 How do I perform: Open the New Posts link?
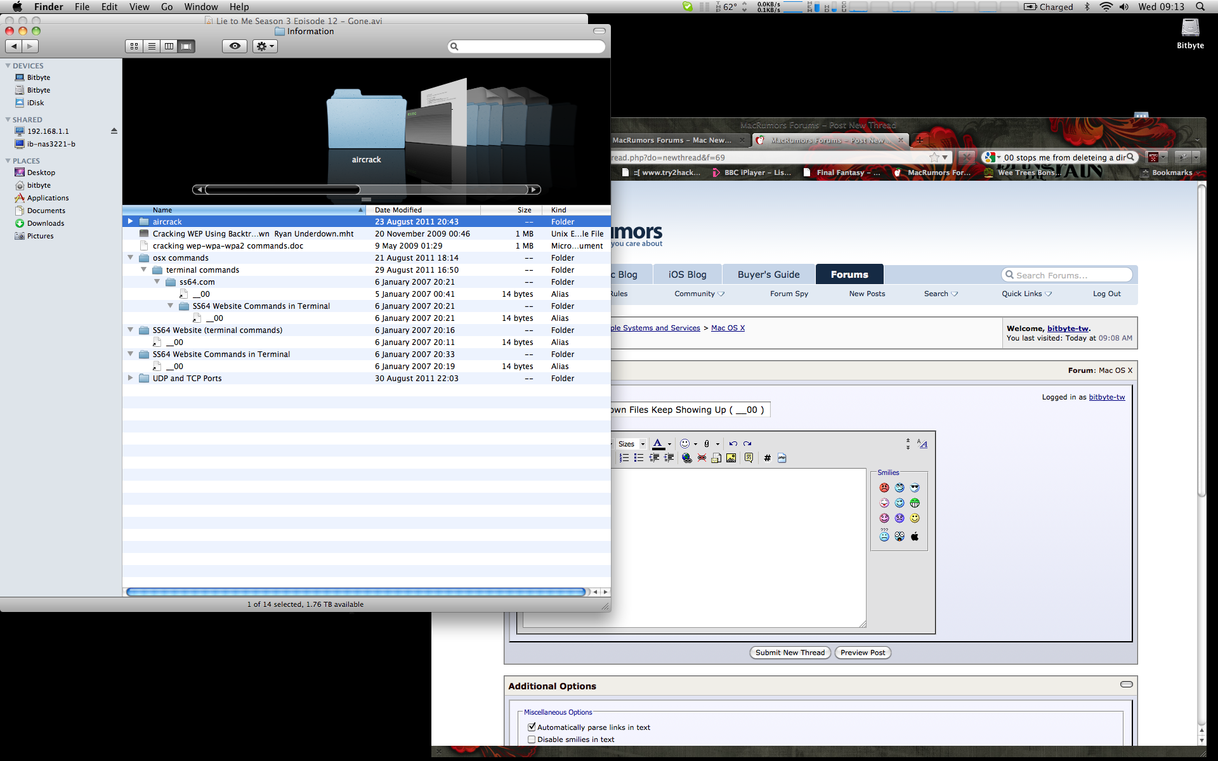(x=867, y=294)
